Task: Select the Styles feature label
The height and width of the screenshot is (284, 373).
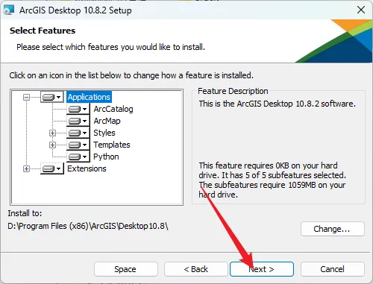Action: 104,133
